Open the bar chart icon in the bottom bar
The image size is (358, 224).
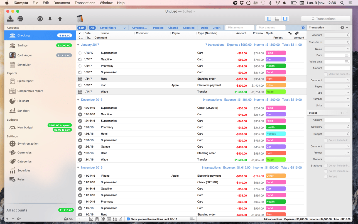(121, 219)
